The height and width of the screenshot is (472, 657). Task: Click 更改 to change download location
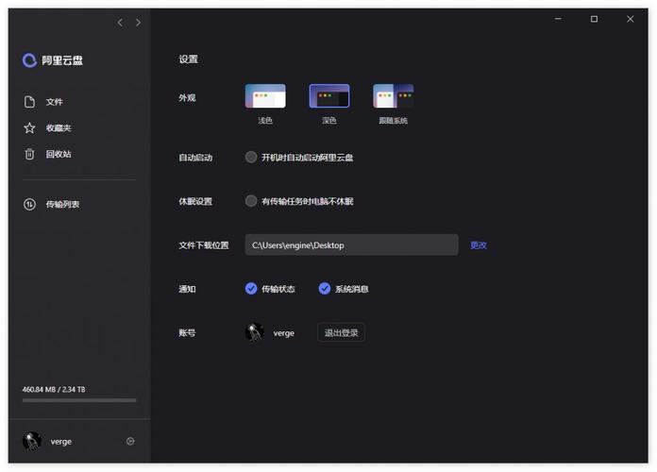[x=479, y=245]
